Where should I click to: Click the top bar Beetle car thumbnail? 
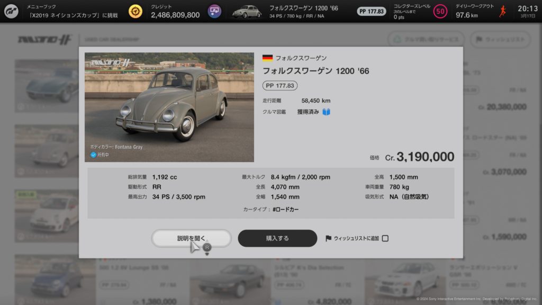coord(247,11)
